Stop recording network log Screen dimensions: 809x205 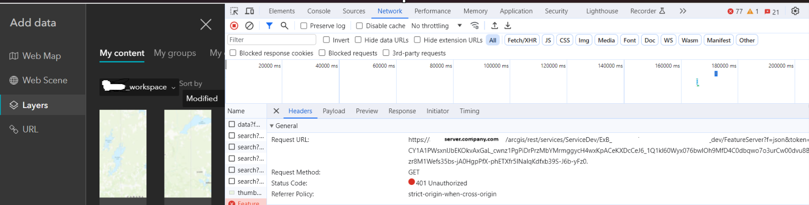234,25
